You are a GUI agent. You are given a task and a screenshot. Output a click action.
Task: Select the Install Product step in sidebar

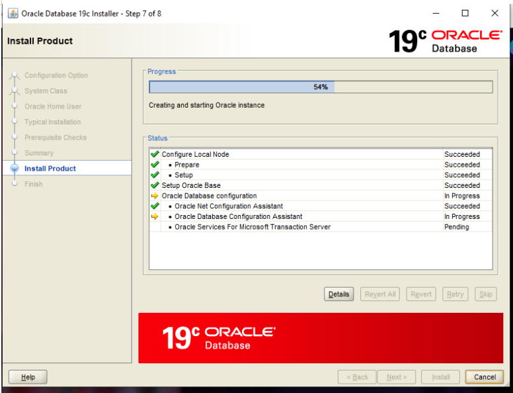[50, 169]
